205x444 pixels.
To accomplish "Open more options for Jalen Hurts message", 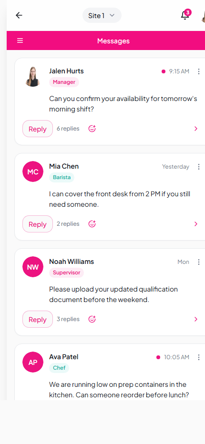I will 199,71.
